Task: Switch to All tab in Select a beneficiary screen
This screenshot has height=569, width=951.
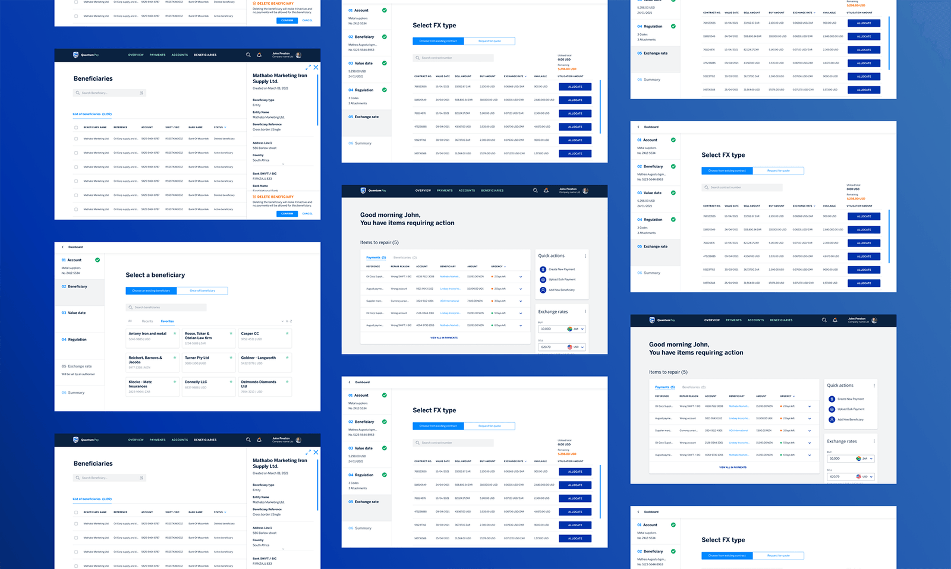Action: (x=130, y=321)
